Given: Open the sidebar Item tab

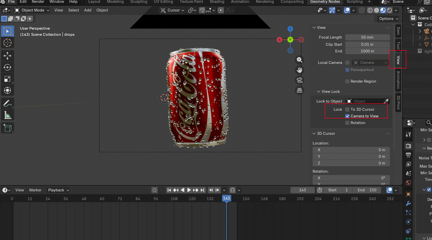Looking at the screenshot, I should click(x=398, y=31).
